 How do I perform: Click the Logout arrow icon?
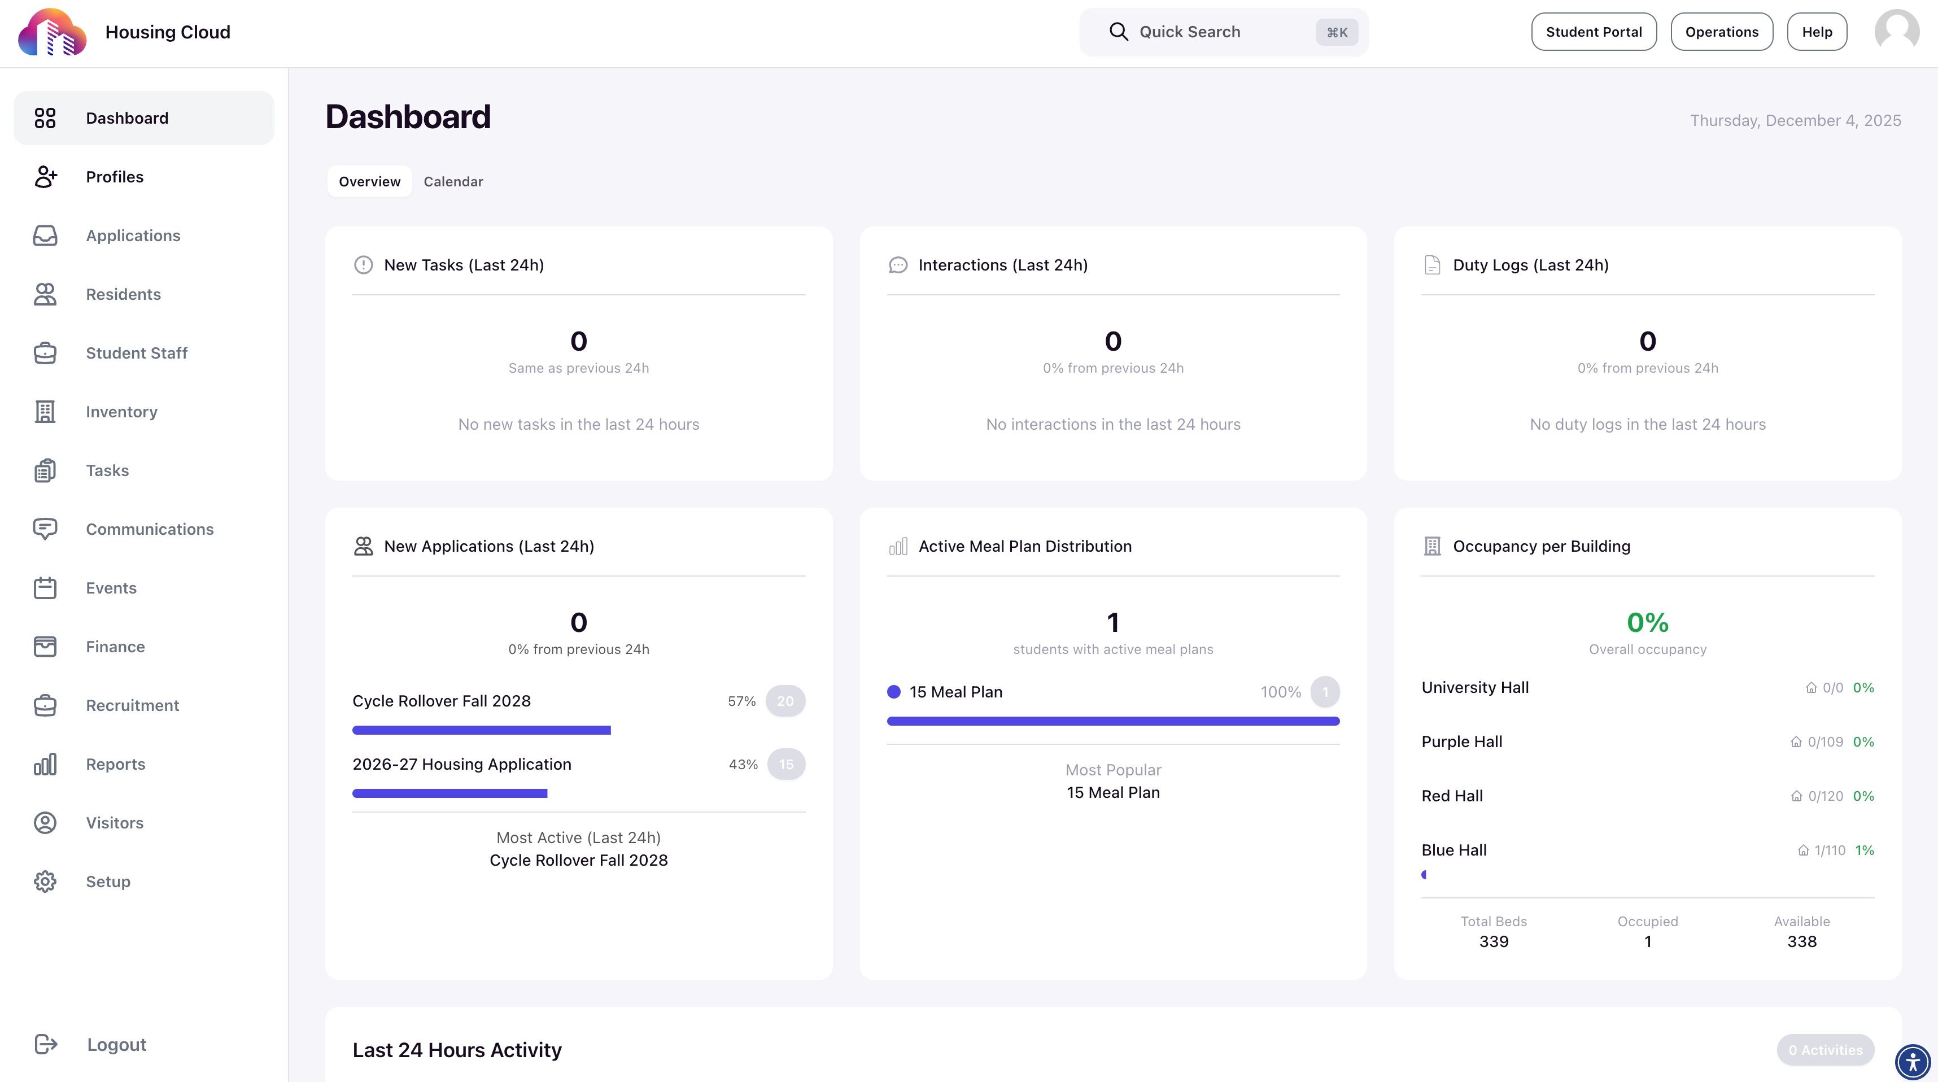pos(46,1044)
